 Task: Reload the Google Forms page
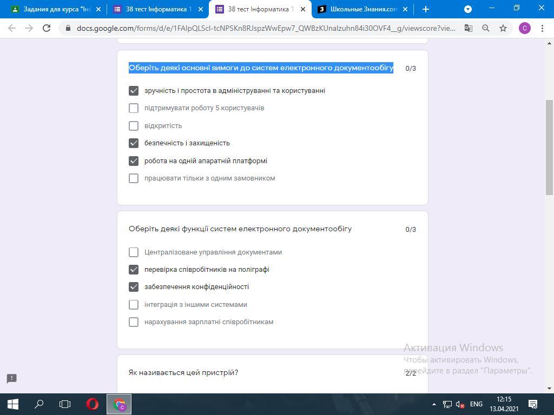[x=47, y=28]
